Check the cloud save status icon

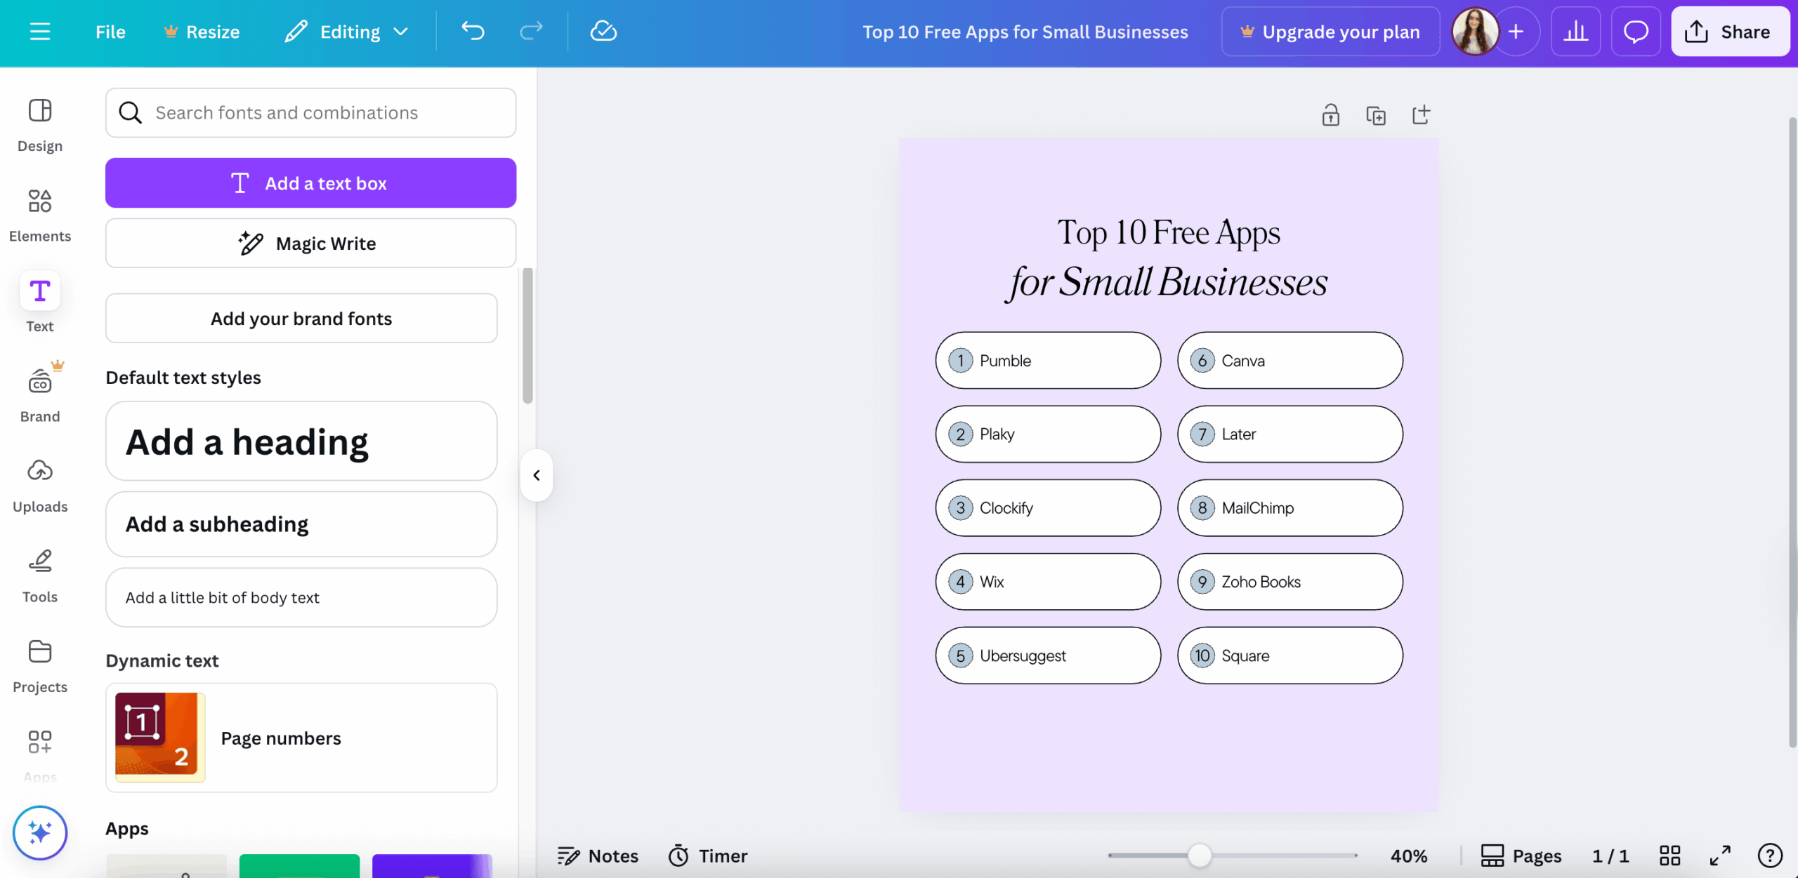[x=603, y=31]
